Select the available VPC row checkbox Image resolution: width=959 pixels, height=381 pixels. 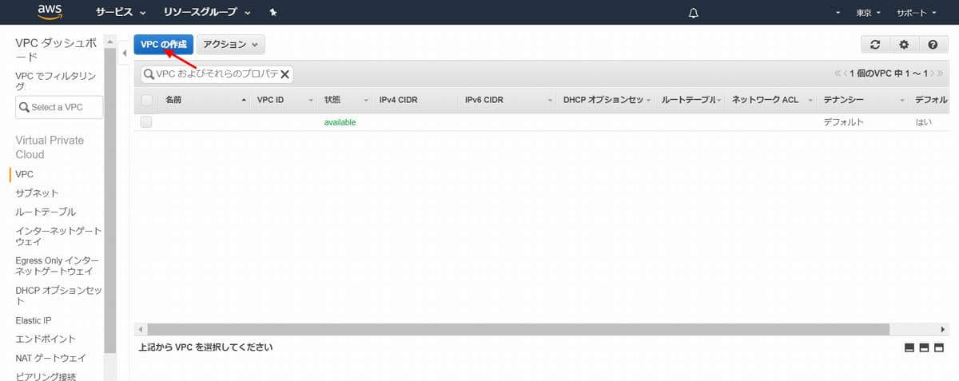click(x=146, y=122)
